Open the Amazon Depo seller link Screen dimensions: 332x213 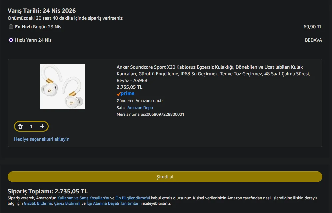coord(140,108)
